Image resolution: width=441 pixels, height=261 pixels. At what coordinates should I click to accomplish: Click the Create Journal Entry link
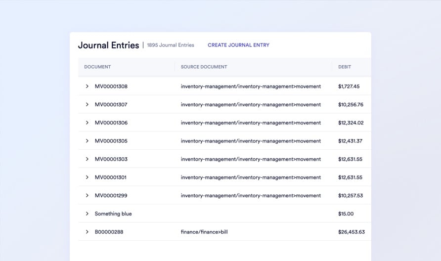[238, 45]
